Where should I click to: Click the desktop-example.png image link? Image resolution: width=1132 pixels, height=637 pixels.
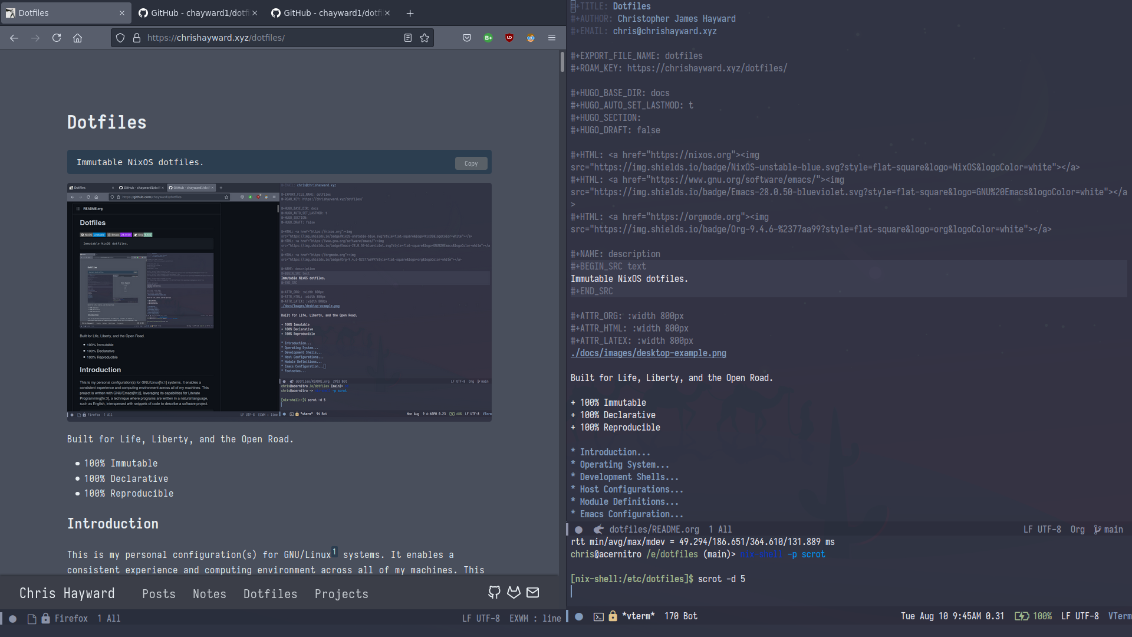pyautogui.click(x=647, y=353)
